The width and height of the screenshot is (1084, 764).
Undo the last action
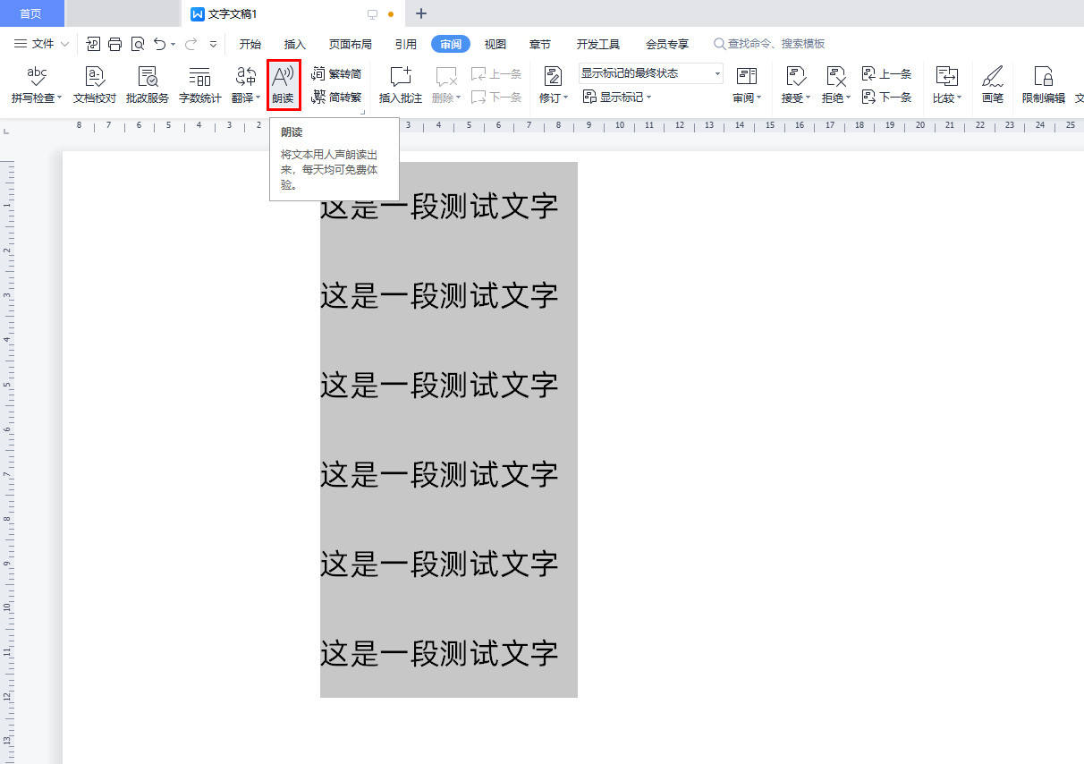(159, 44)
